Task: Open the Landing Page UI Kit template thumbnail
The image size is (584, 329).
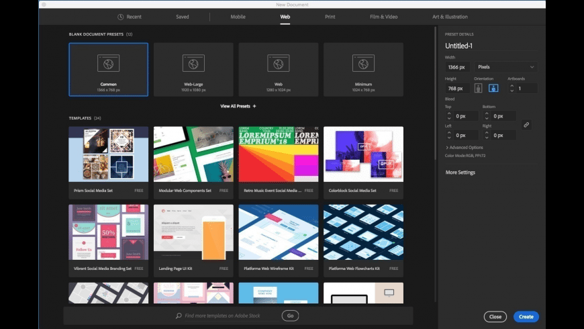Action: pos(193,233)
